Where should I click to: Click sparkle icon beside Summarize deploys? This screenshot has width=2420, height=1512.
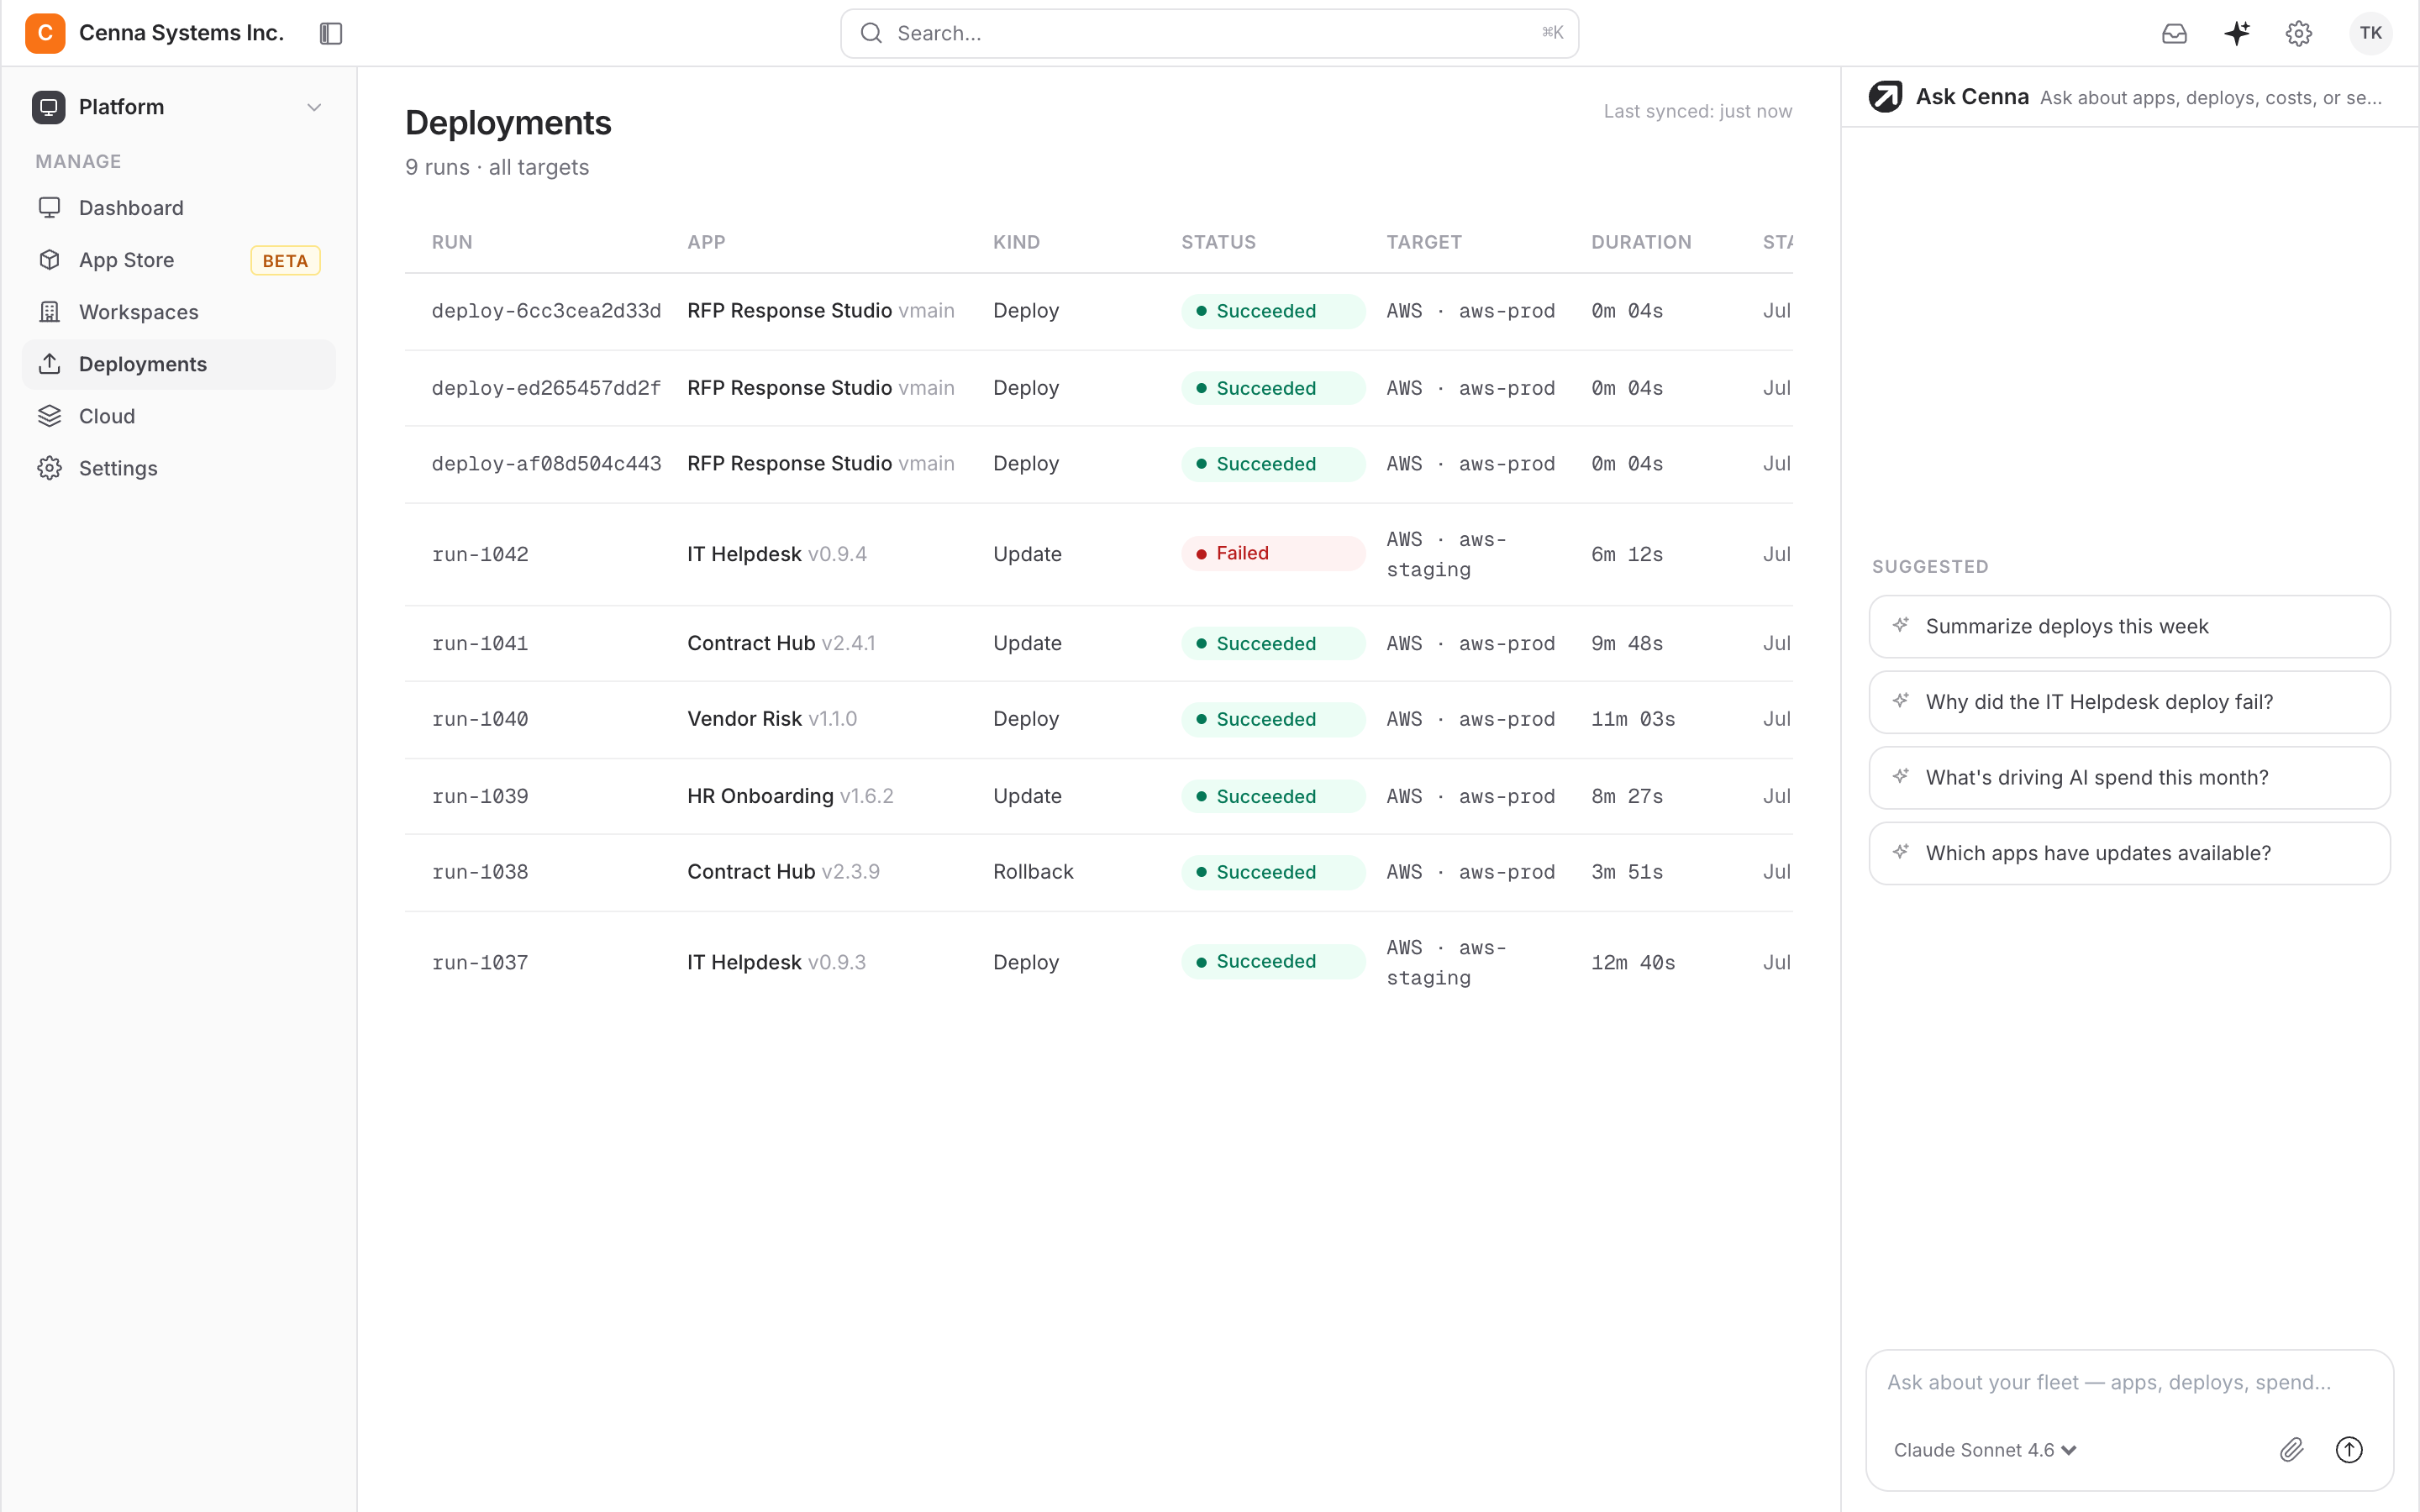tap(1901, 625)
